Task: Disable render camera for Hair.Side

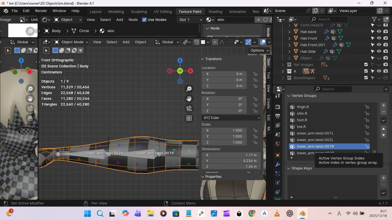Action: [386, 51]
